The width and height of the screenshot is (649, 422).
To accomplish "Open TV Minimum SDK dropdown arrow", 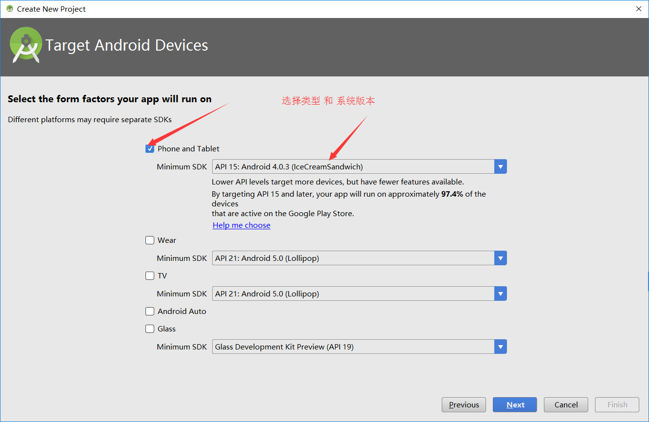I will tap(500, 294).
